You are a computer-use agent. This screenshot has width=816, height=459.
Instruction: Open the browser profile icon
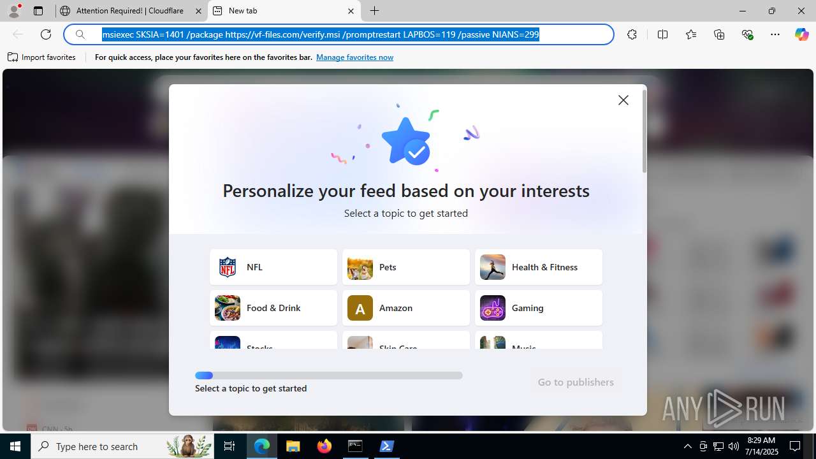[x=14, y=11]
